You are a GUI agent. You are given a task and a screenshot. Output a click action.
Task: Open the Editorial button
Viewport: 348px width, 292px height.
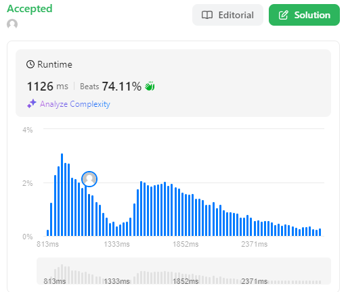227,15
